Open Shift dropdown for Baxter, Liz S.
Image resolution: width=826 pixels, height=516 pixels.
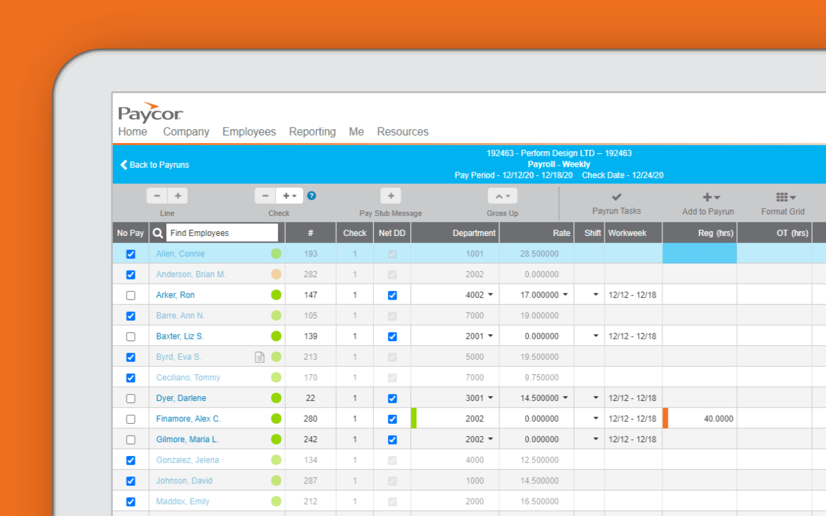[x=596, y=336]
